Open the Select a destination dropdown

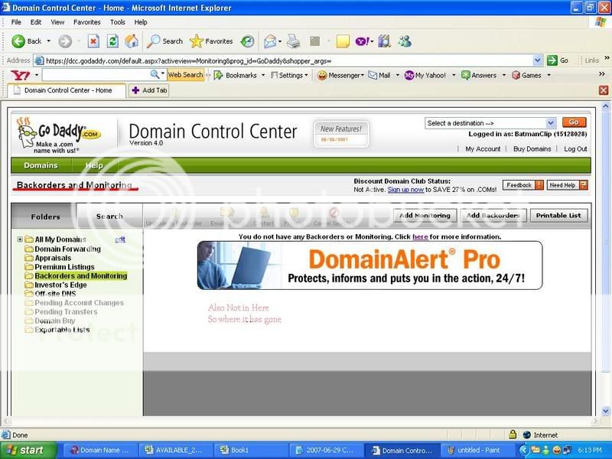490,123
